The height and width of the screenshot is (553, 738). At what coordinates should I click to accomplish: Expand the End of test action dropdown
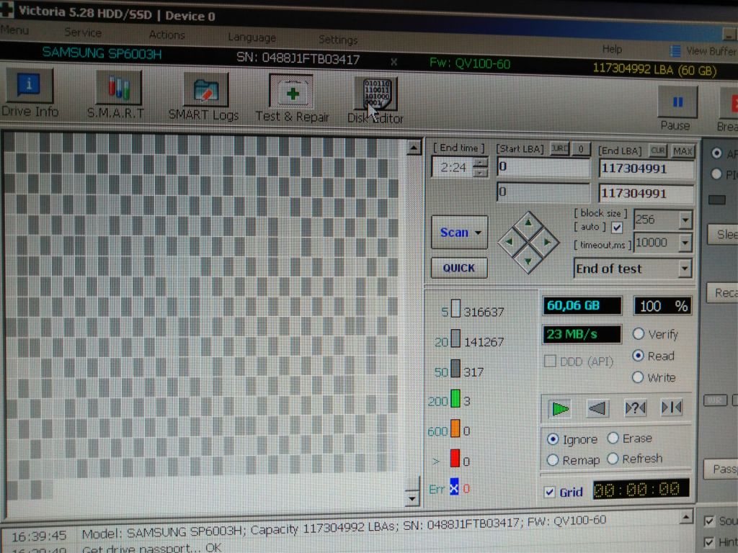[685, 269]
